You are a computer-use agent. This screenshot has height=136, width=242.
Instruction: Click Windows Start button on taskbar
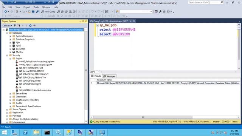(4, 133)
